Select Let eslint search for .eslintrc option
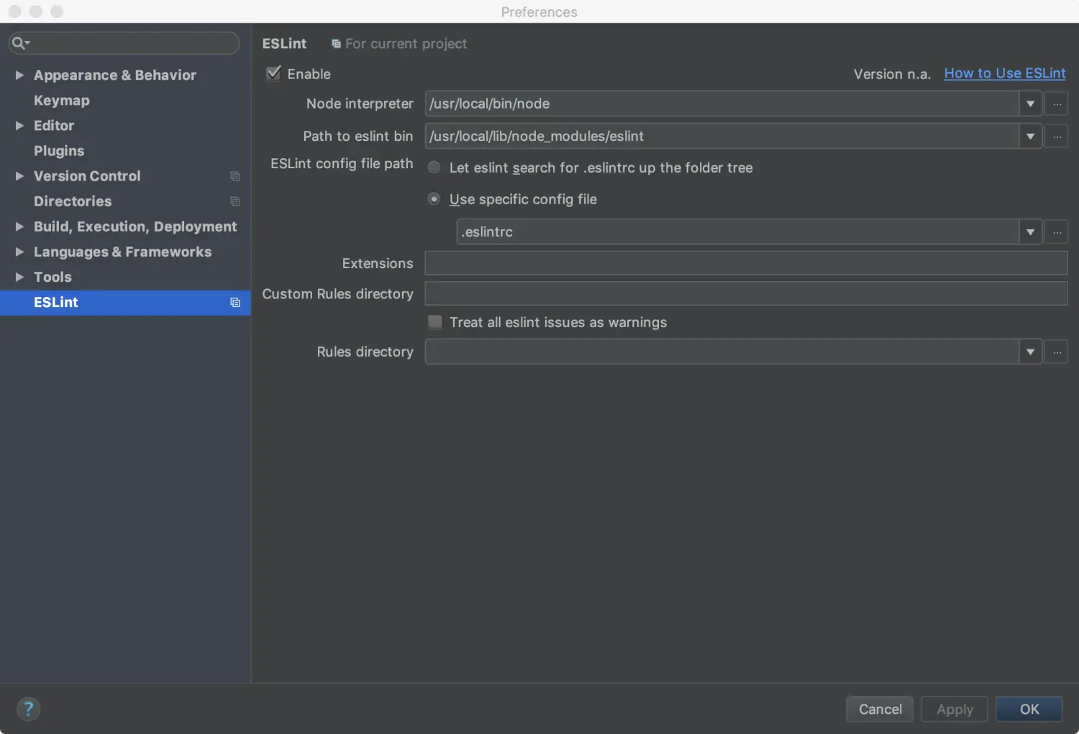 tap(434, 168)
